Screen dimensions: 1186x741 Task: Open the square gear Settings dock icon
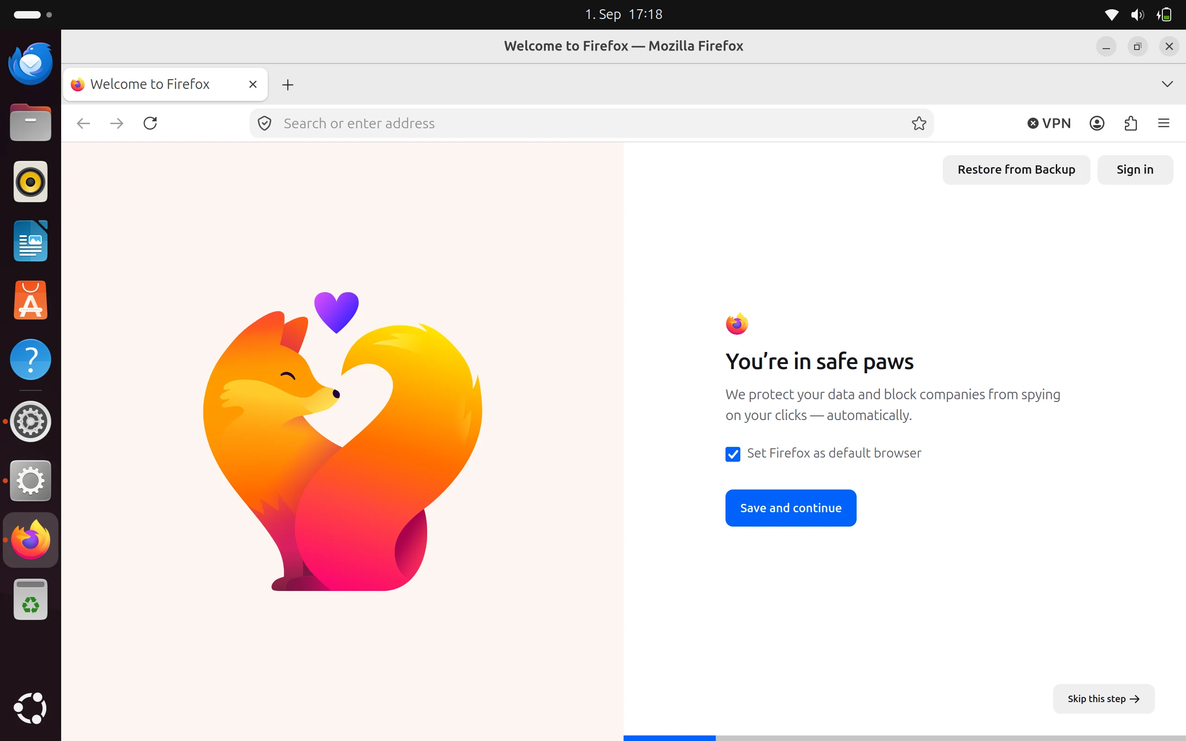tap(31, 481)
